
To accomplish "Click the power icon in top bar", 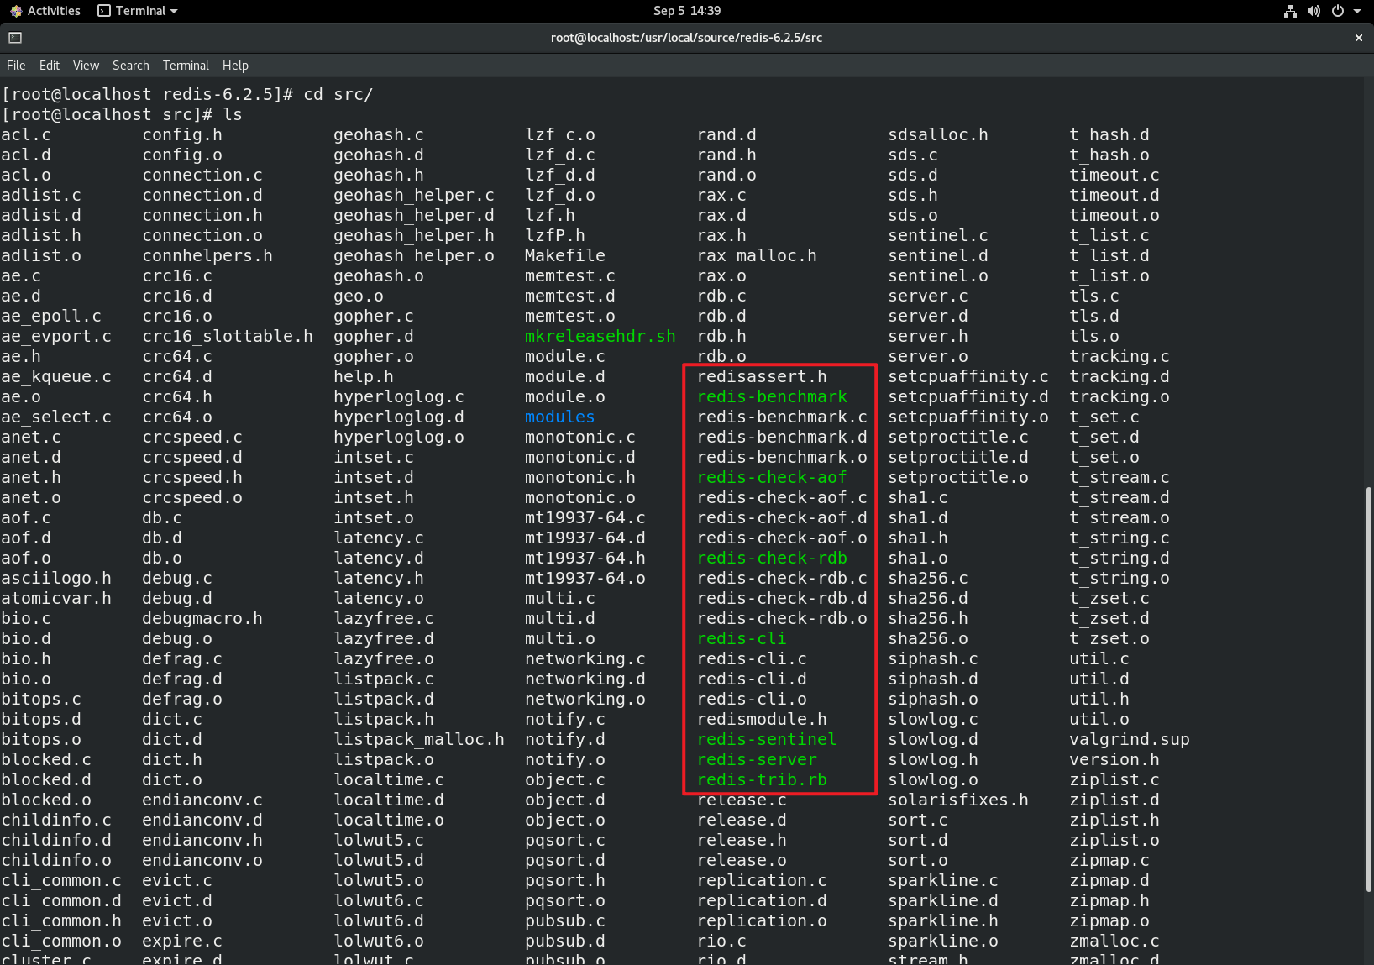I will [x=1337, y=11].
